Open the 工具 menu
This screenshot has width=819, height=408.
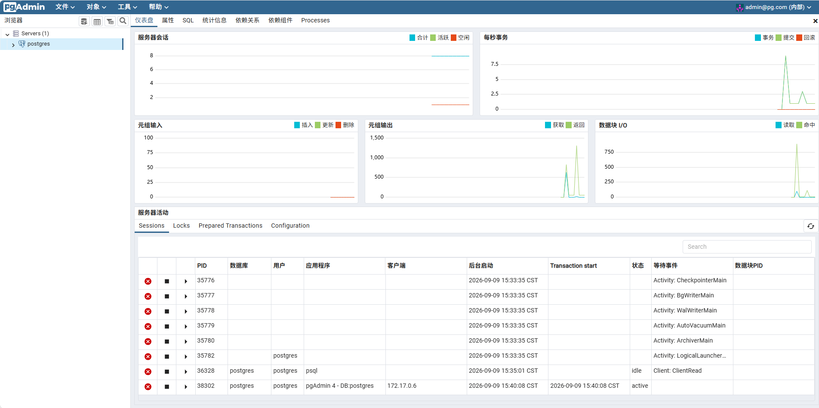point(127,7)
